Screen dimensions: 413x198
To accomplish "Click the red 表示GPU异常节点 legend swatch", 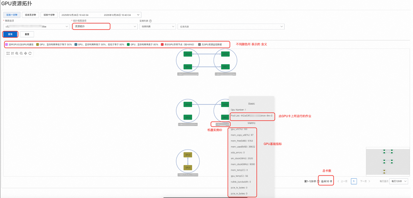I will click(162, 45).
